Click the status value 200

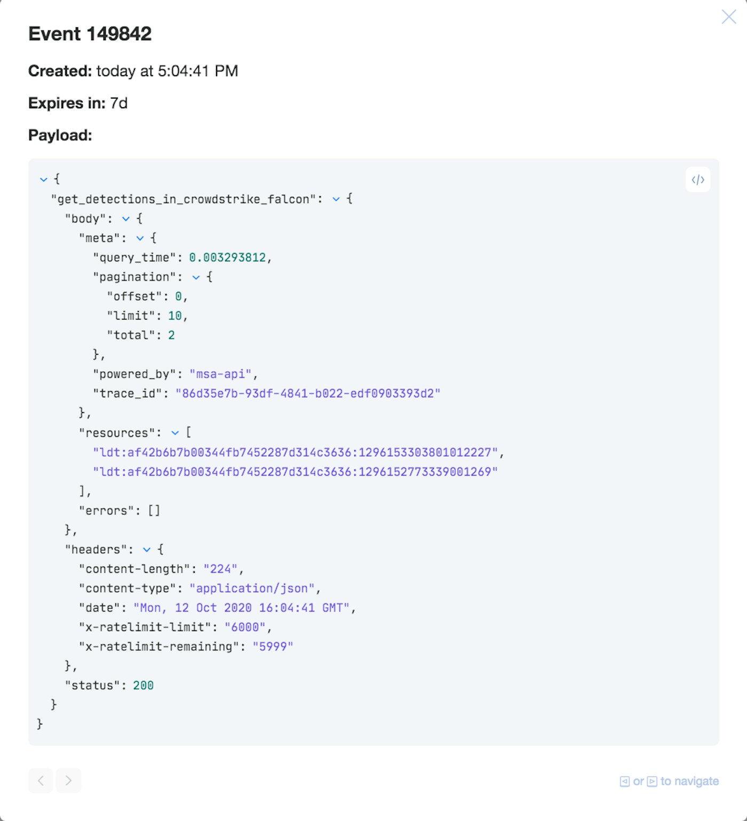tap(143, 686)
